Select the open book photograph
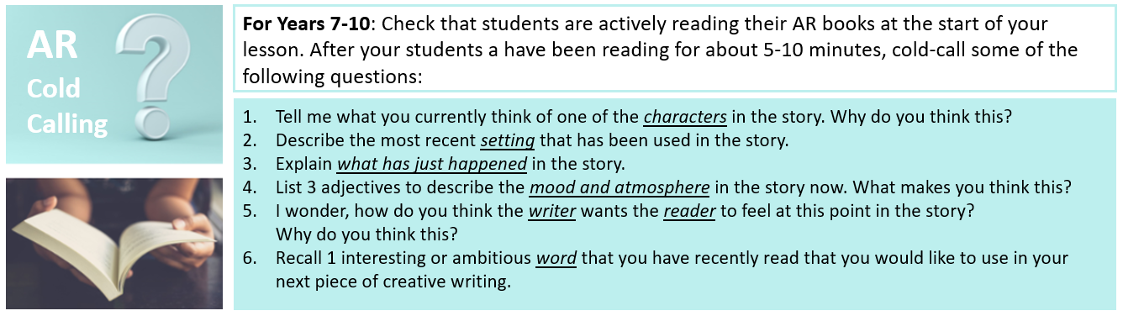Image resolution: width=1123 pixels, height=316 pixels. click(114, 243)
